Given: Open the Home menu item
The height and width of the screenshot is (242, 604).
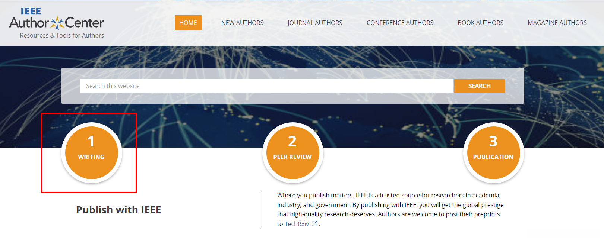Looking at the screenshot, I should (188, 23).
